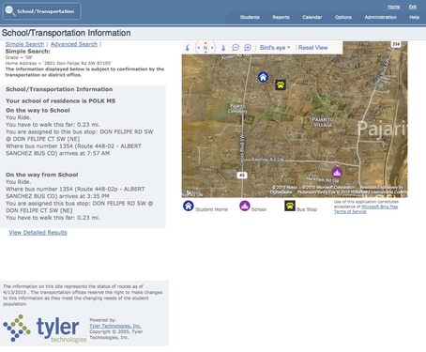Open View Detailed Results link
Viewport: 426px width, 352px height.
point(38,233)
